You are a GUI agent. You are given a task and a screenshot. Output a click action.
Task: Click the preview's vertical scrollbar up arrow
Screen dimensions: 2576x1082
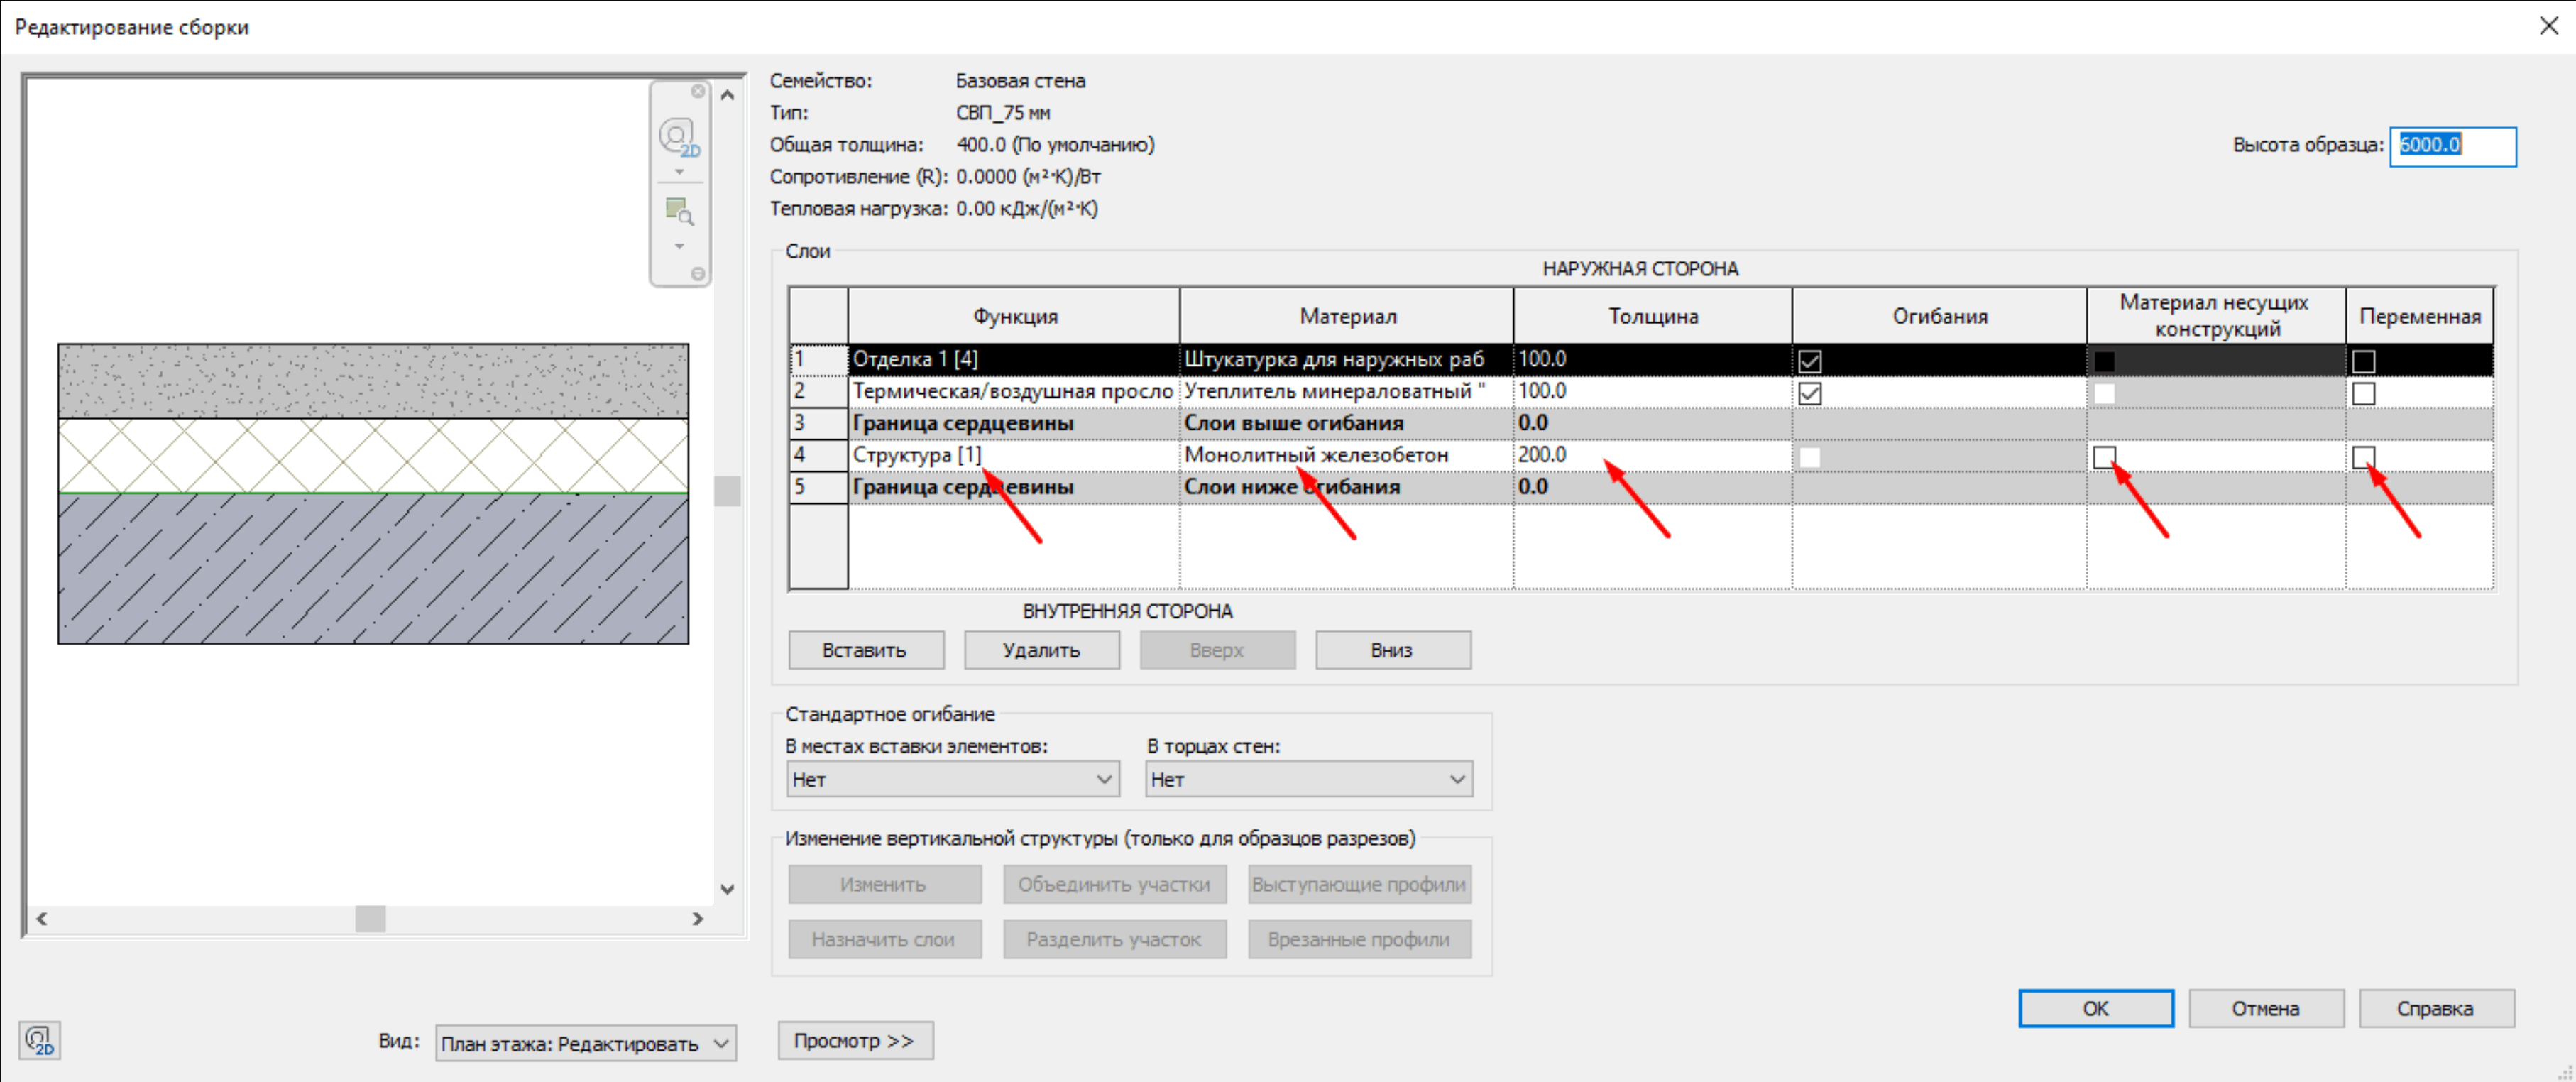click(x=728, y=95)
